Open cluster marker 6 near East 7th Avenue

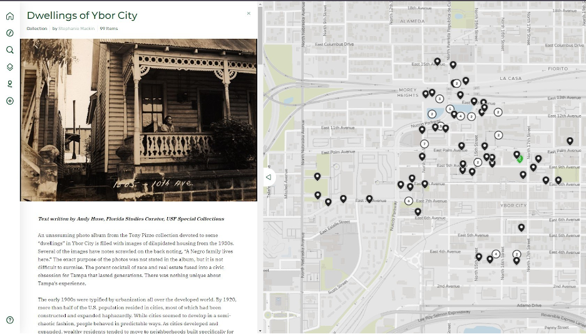pyautogui.click(x=408, y=201)
